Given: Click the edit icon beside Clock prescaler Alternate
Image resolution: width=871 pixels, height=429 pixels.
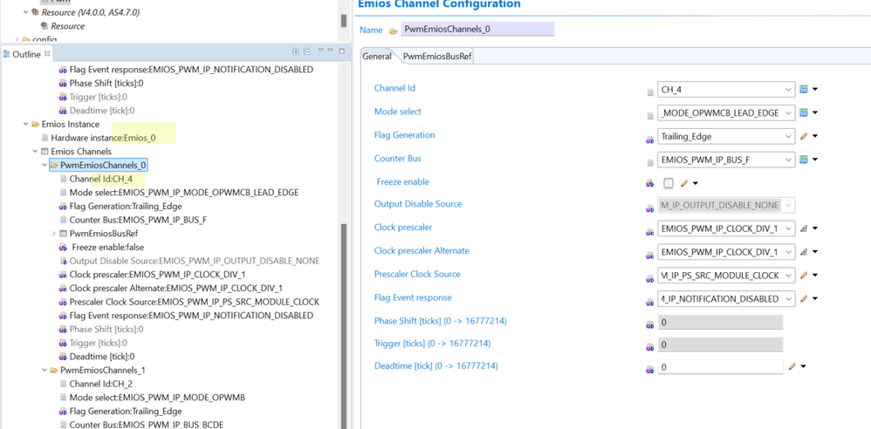Looking at the screenshot, I should click(803, 252).
